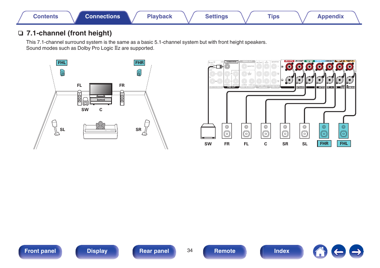The height and width of the screenshot is (268, 380).
Task: Click the FL front left tower speaker
Action: [x=80, y=98]
